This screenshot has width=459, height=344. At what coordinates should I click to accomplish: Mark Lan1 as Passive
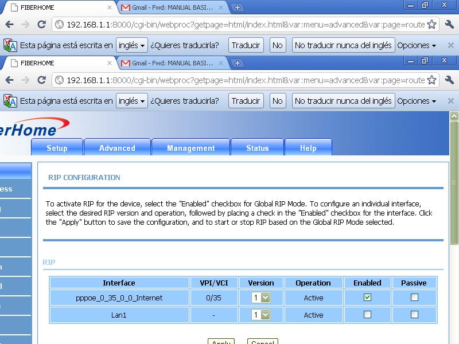click(x=414, y=314)
